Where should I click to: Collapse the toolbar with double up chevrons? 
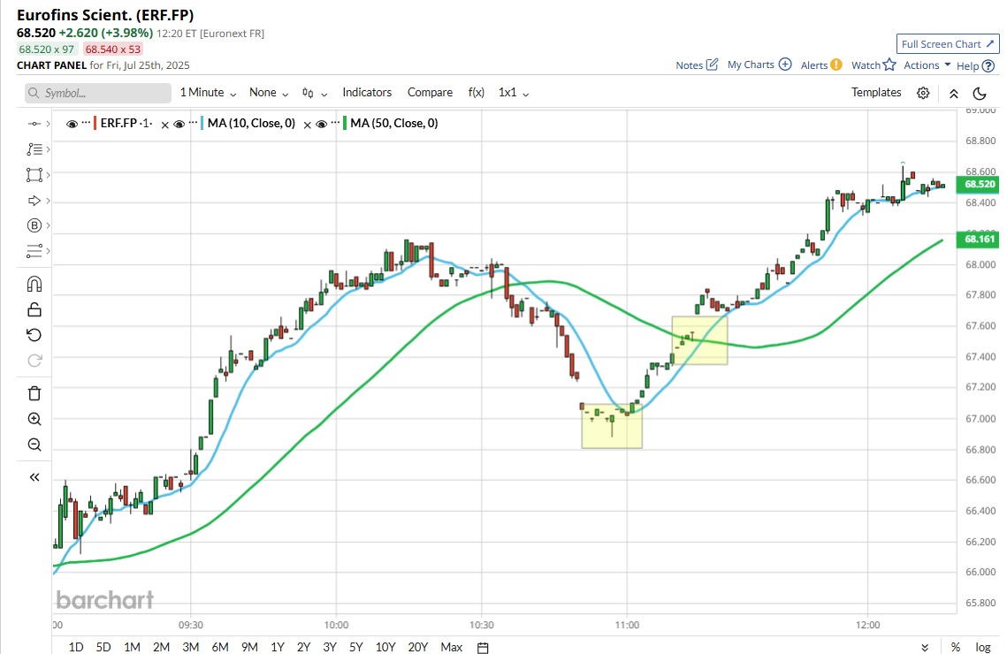pos(954,94)
